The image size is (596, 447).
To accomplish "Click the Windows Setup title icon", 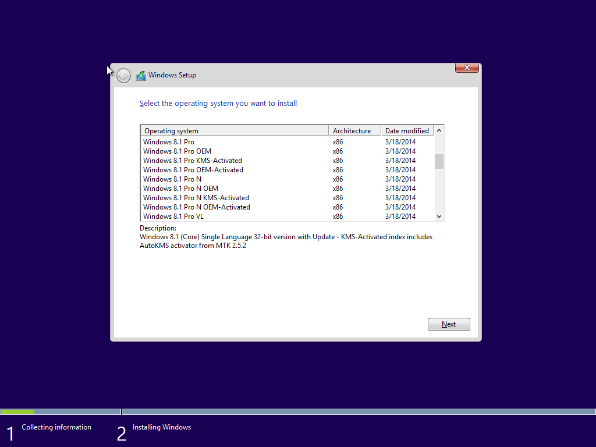I will 141,76.
